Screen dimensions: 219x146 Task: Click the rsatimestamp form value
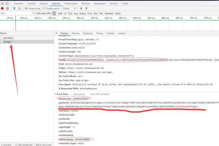[x=82, y=139]
